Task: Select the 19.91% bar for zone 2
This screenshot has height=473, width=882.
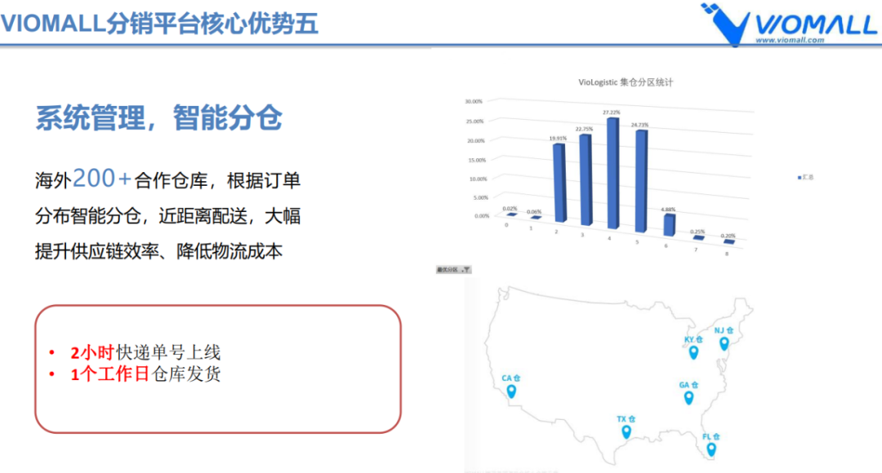Action: pyautogui.click(x=559, y=184)
